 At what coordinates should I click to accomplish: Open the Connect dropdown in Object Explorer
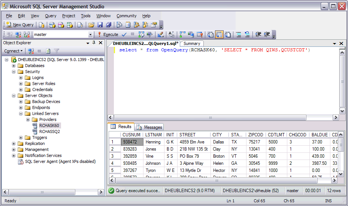[x=13, y=51]
